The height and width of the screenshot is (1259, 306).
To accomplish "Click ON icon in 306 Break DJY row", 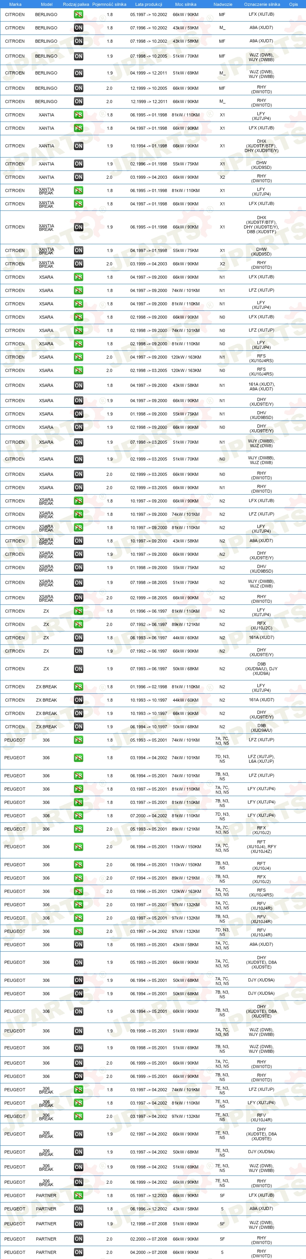I will point(79,1152).
